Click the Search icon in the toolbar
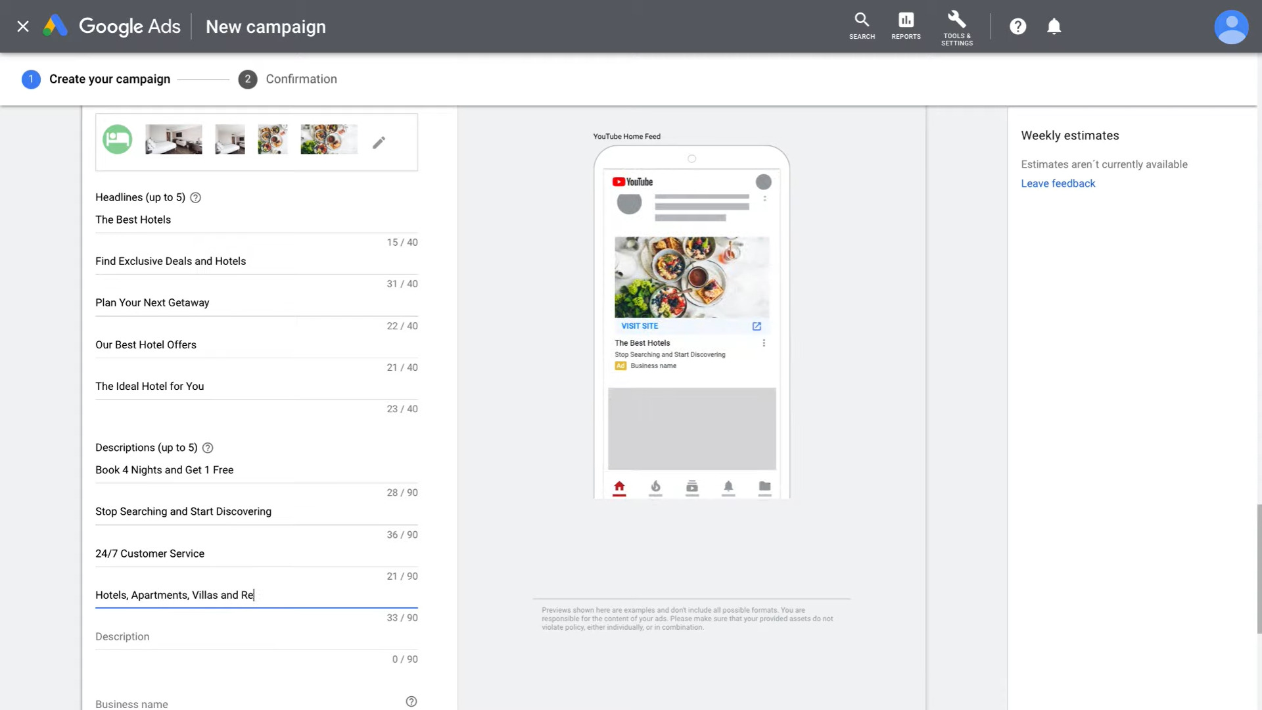This screenshot has width=1262, height=710. [x=862, y=19]
